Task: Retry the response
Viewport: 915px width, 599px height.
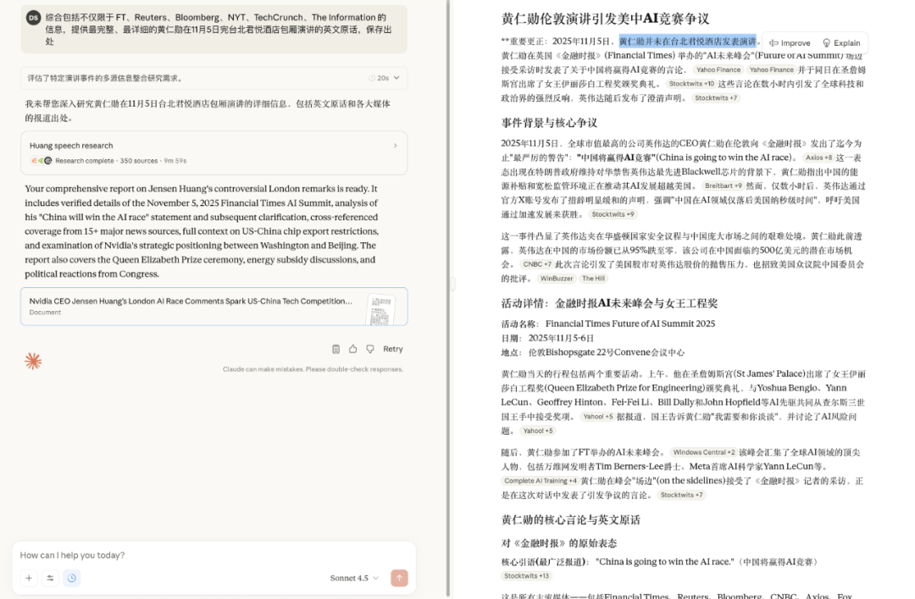Action: [x=393, y=349]
